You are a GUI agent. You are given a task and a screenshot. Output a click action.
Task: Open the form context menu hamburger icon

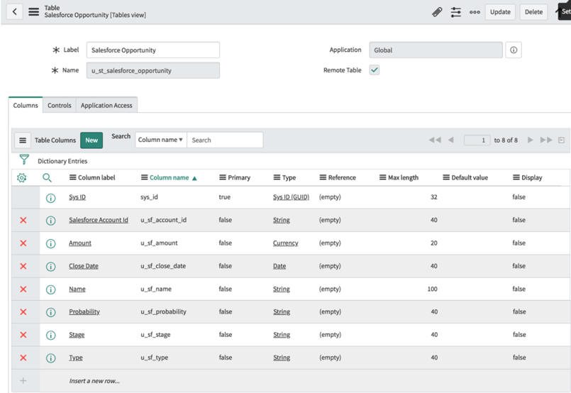pos(34,11)
